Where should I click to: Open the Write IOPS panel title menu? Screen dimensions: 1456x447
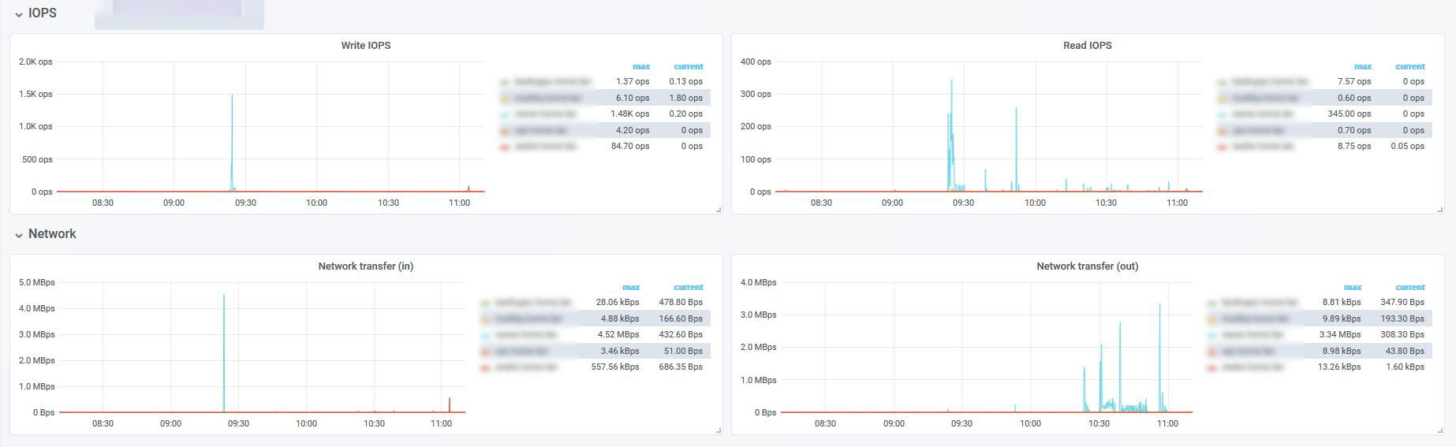(x=366, y=46)
